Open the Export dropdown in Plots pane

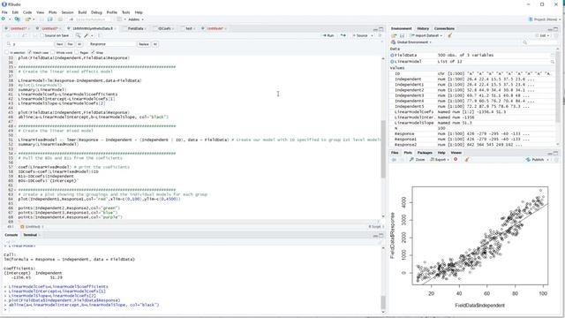(440, 159)
